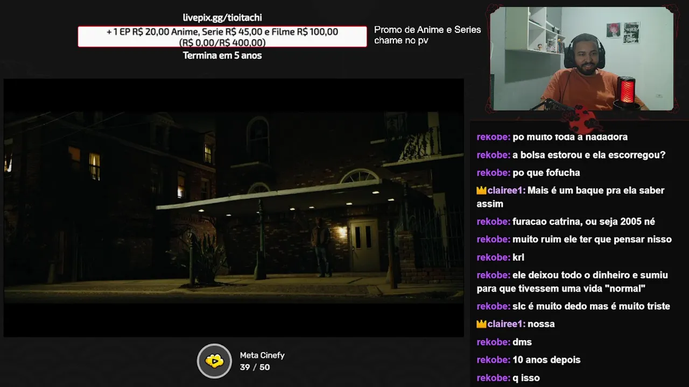
Task: Click 'Termina em 5 anos' text
Action: point(222,55)
